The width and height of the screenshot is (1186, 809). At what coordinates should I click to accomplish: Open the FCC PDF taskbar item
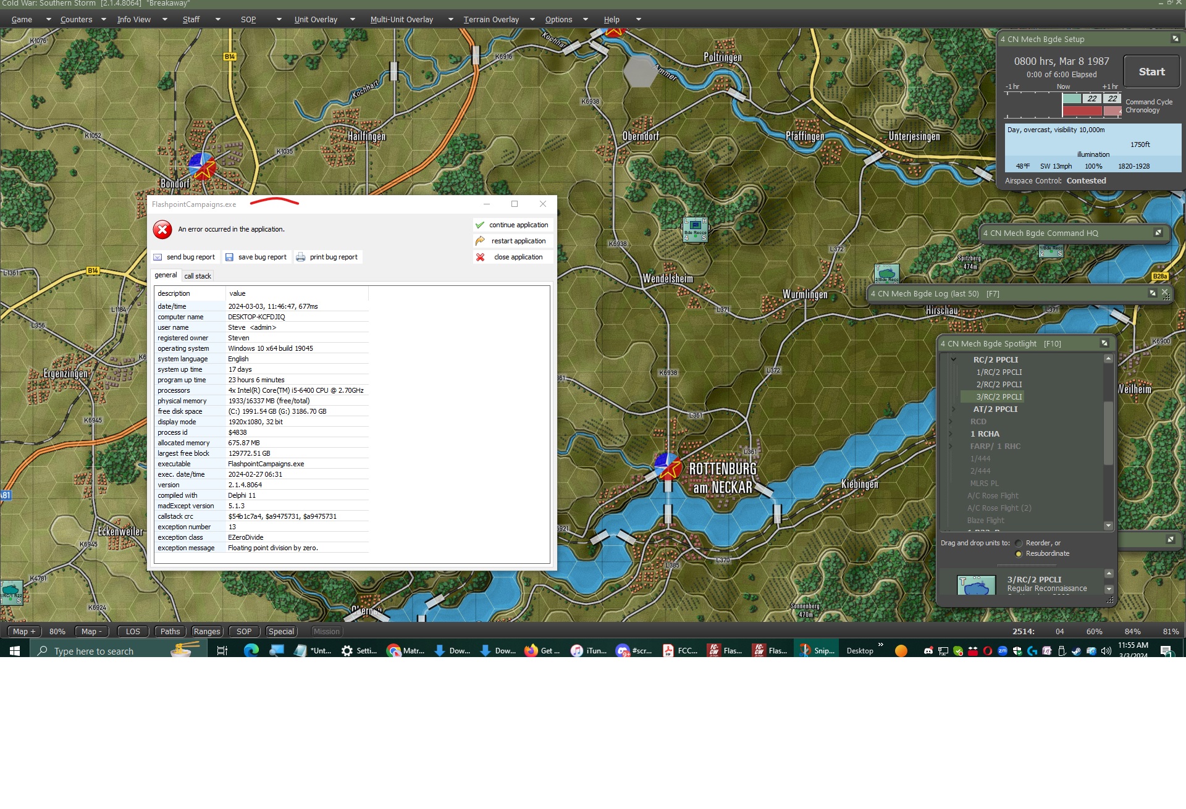click(x=680, y=650)
